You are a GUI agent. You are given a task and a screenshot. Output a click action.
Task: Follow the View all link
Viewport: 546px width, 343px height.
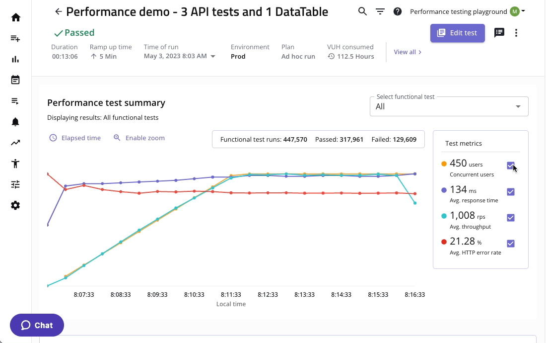tap(408, 52)
